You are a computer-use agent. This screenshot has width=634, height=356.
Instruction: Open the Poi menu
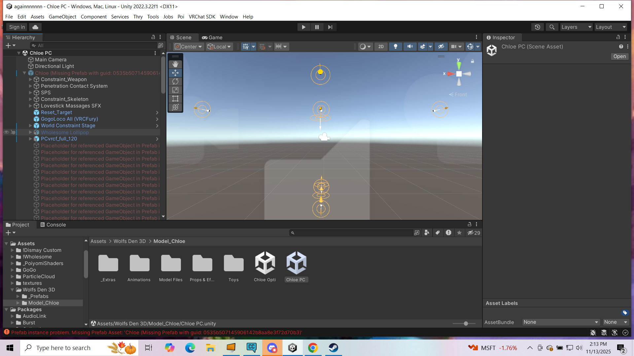coord(181,17)
